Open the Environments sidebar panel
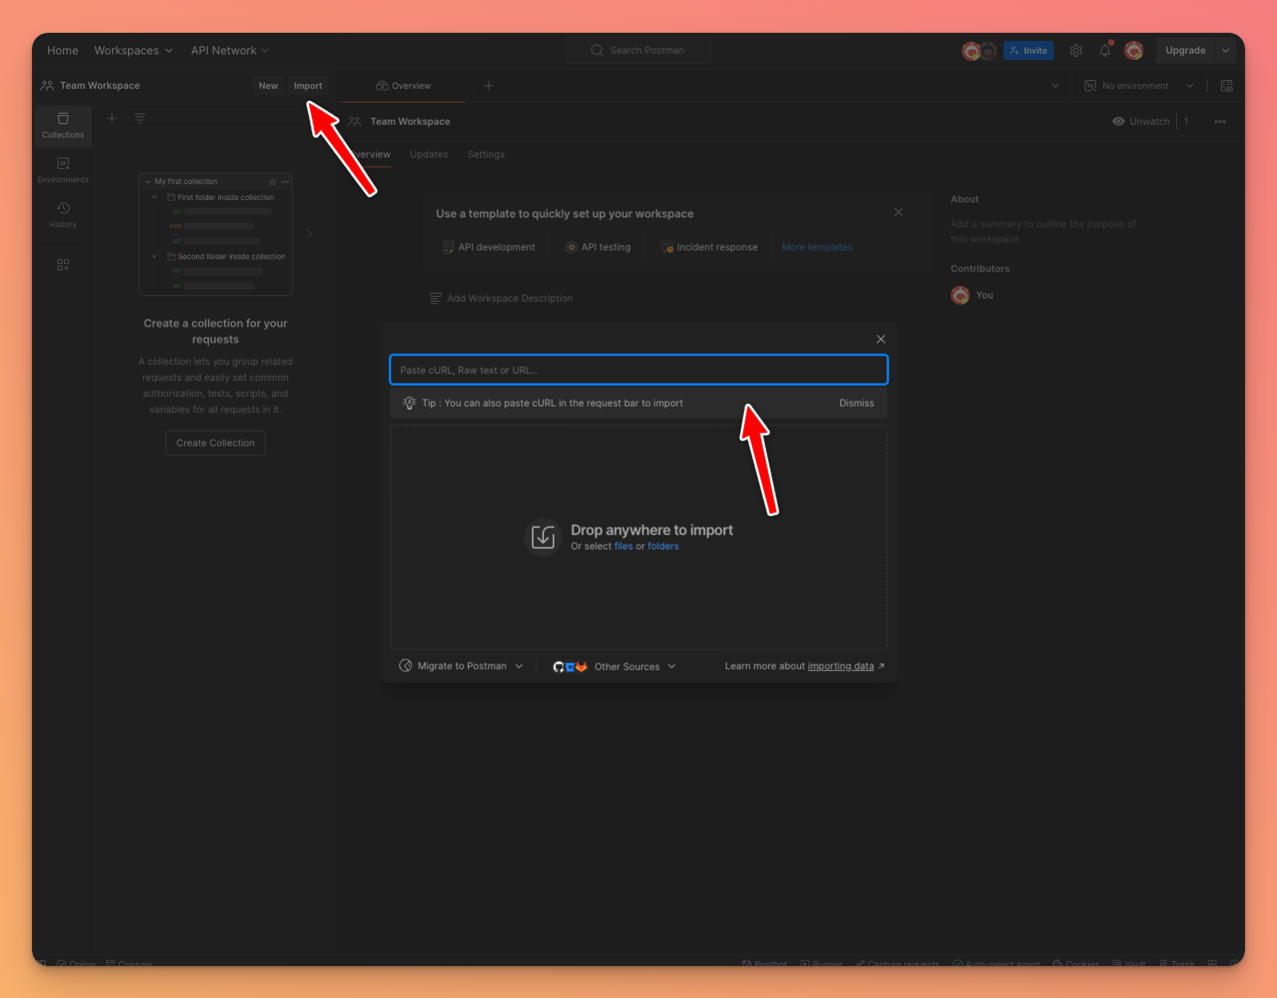This screenshot has width=1277, height=998. (x=62, y=170)
